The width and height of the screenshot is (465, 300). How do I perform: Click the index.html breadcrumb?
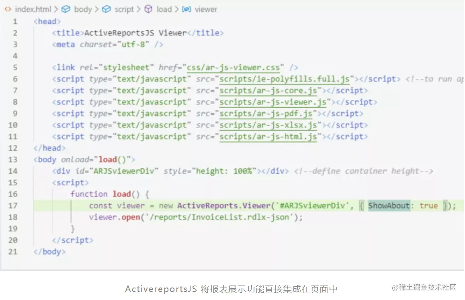coord(33,10)
